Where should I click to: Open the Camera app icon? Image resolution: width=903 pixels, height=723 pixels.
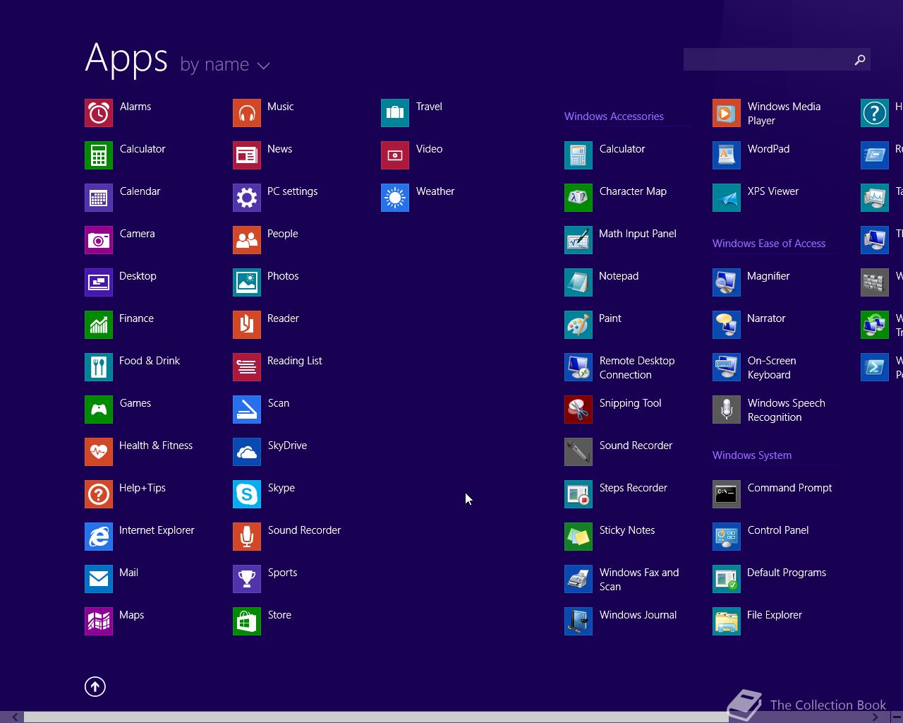pos(99,240)
